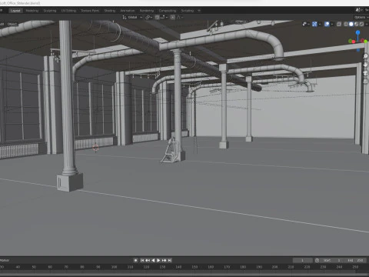Open the snap settings dropdown
Screen dimensions: 369x277
(x=164, y=17)
